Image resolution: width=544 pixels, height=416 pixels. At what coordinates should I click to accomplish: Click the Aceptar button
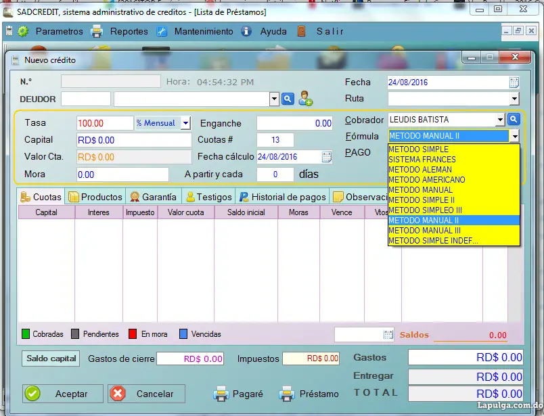pyautogui.click(x=63, y=394)
